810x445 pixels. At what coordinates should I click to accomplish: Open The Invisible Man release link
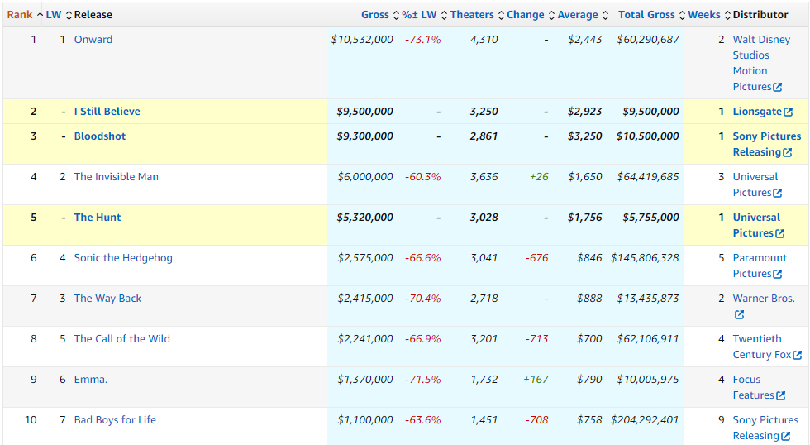pos(117,177)
